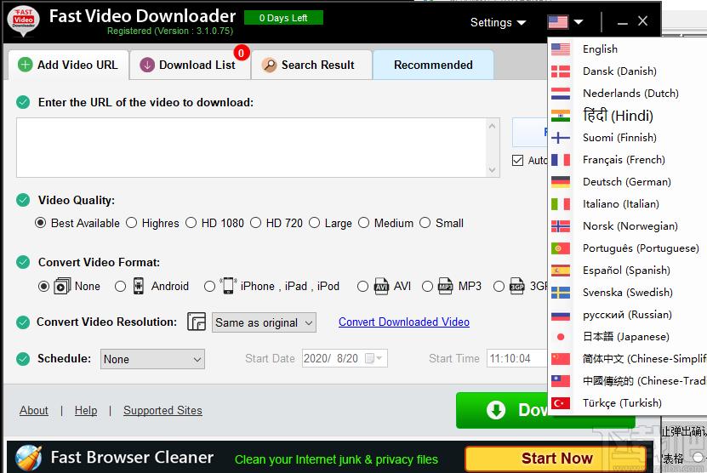Click the MP3 file icon
This screenshot has width=707, height=473.
point(446,286)
